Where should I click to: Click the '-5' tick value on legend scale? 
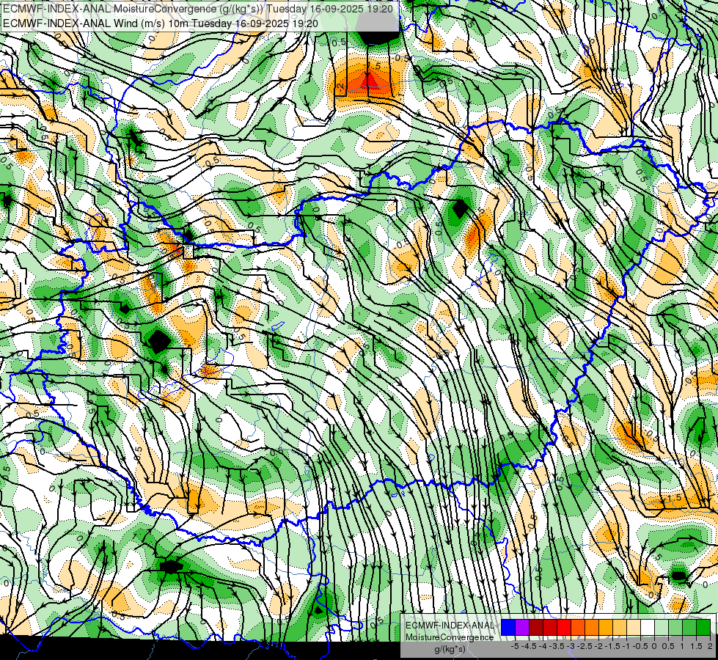(x=515, y=646)
